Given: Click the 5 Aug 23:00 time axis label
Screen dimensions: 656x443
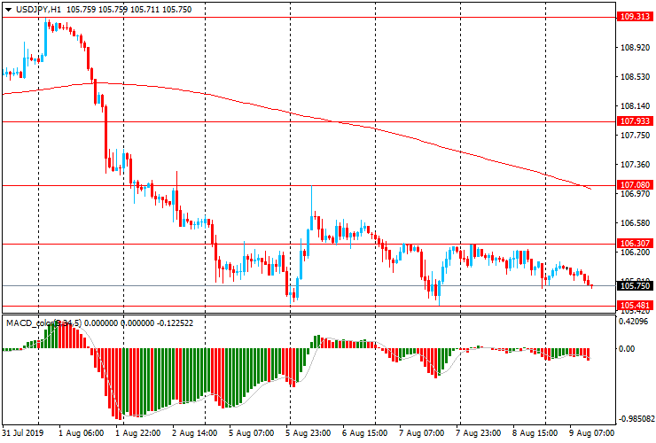Looking at the screenshot, I should click(x=308, y=432).
